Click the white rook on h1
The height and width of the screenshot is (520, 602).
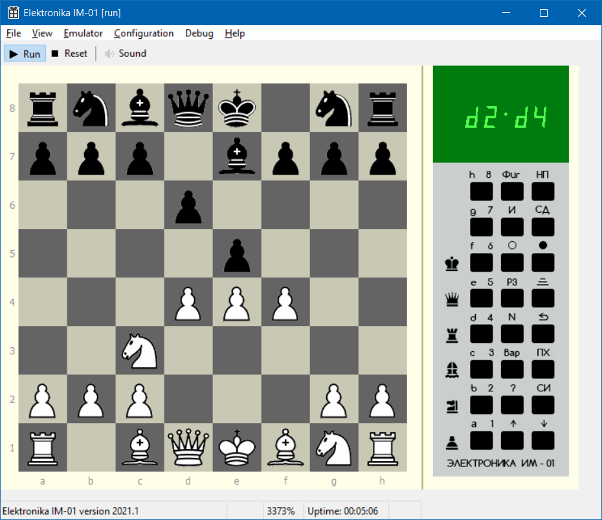pos(383,448)
